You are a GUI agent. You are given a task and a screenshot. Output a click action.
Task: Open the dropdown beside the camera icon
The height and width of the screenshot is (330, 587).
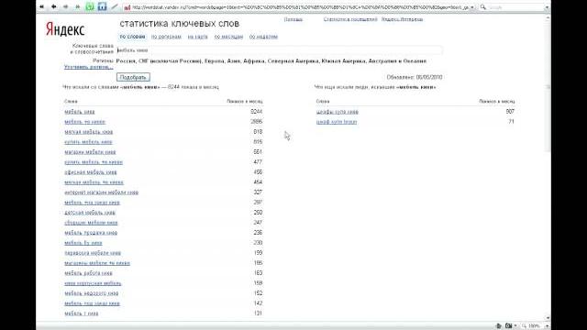515,326
